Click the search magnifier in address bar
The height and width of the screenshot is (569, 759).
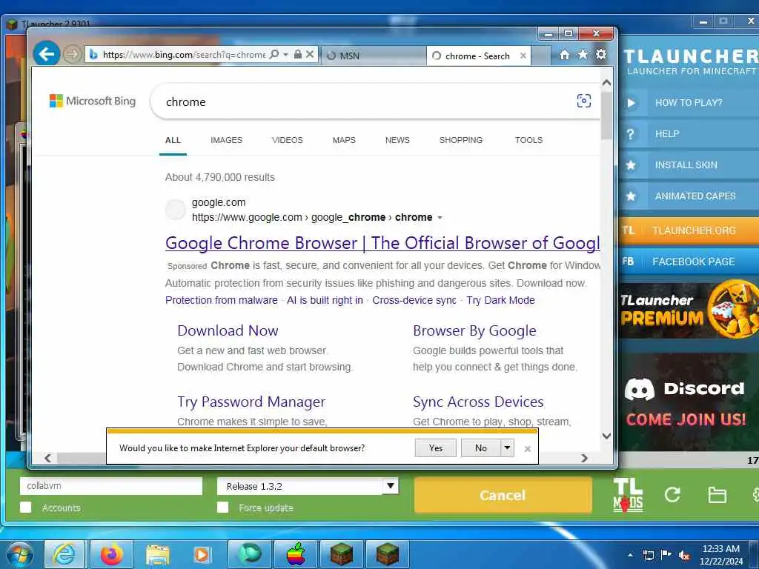click(x=274, y=54)
